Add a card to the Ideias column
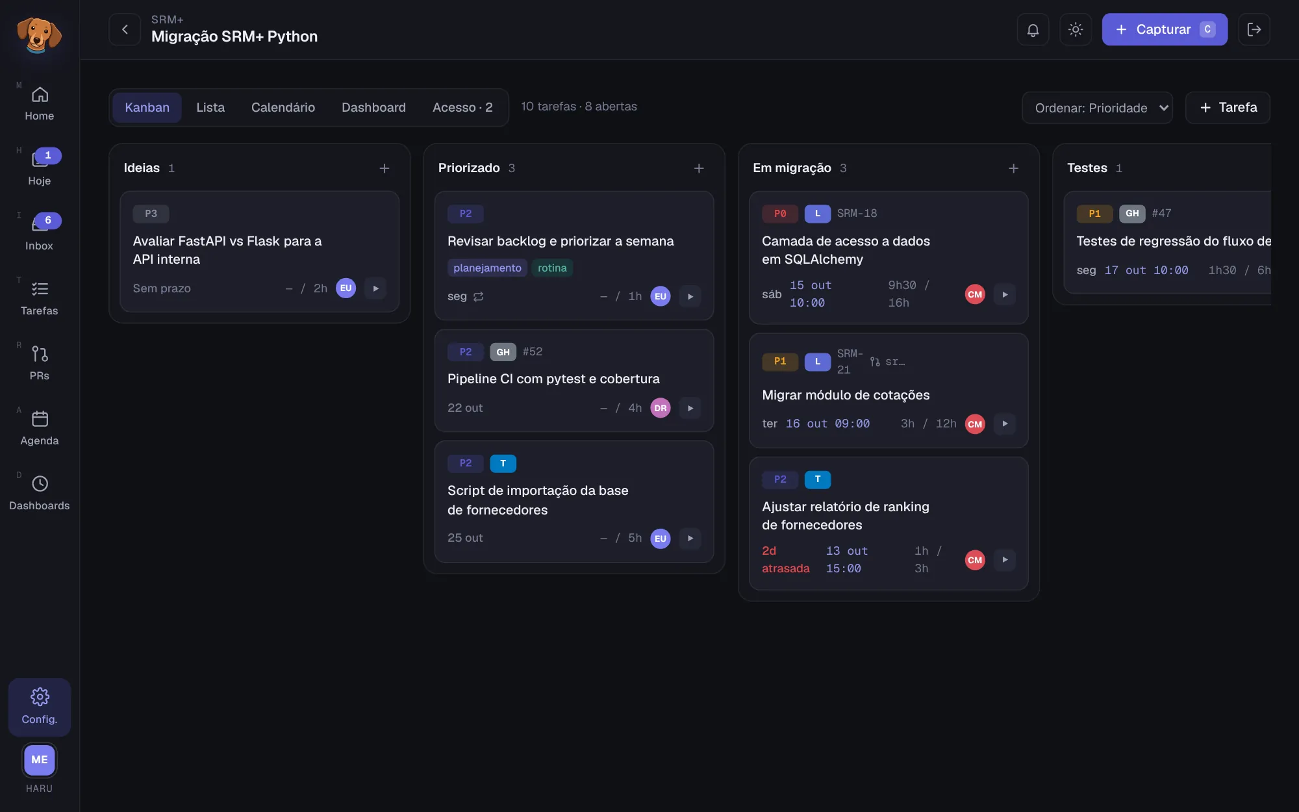1299x812 pixels. click(x=385, y=168)
